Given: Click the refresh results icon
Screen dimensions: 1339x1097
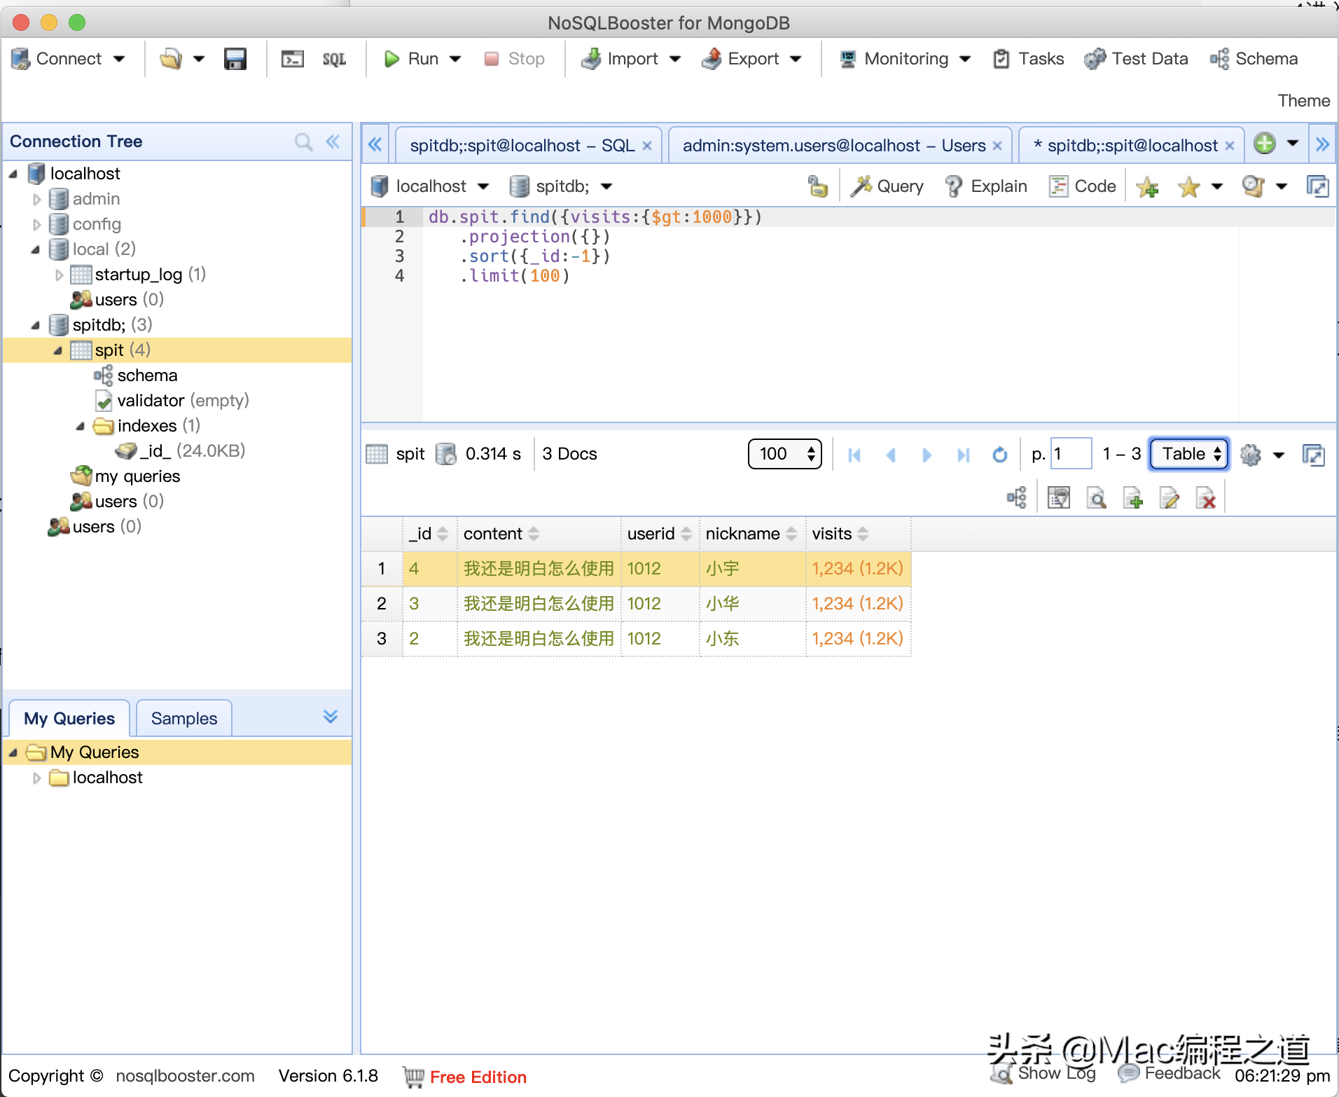Looking at the screenshot, I should [999, 455].
